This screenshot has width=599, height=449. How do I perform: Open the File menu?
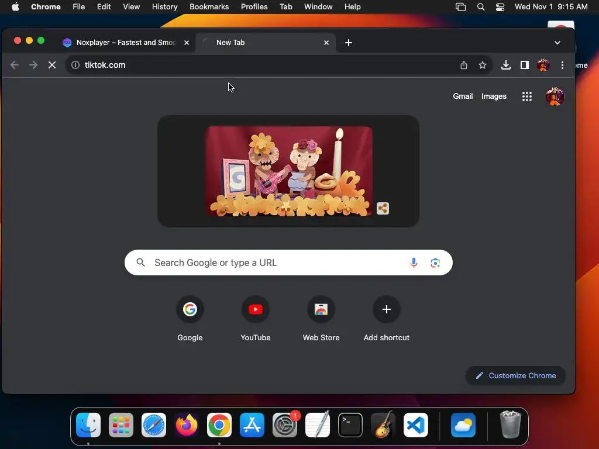coord(79,7)
